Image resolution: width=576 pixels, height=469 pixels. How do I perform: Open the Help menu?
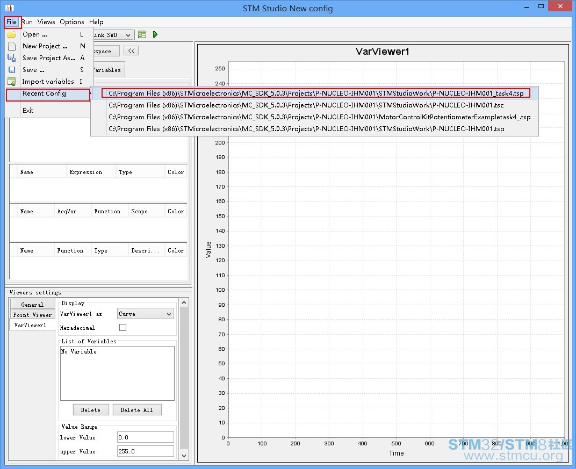pyautogui.click(x=96, y=21)
